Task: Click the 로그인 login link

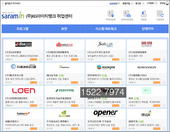Action: pos(138,3)
